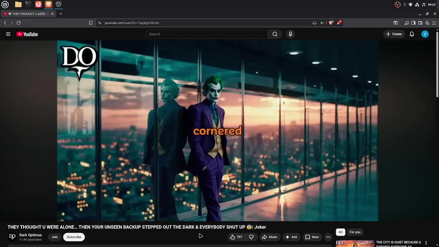The height and width of the screenshot is (247, 439).
Task: Open the network connections tray icon
Action: tap(417, 4)
